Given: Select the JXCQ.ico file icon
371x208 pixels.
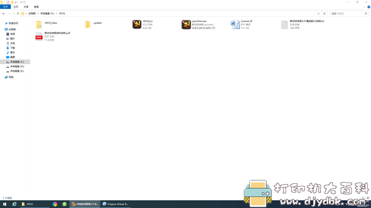Looking at the screenshot, I should 137,24.
